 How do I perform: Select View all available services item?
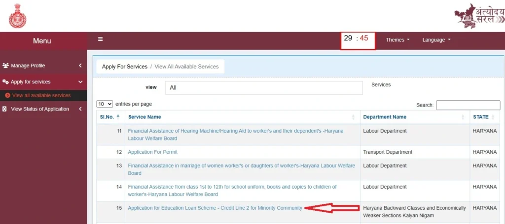41,95
